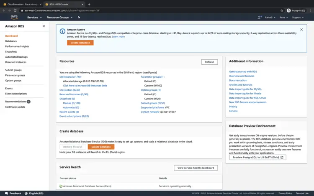Image resolution: width=314 pixels, height=196 pixels.
Task: Open the DB Instances (1/40) link
Action: coord(70,77)
